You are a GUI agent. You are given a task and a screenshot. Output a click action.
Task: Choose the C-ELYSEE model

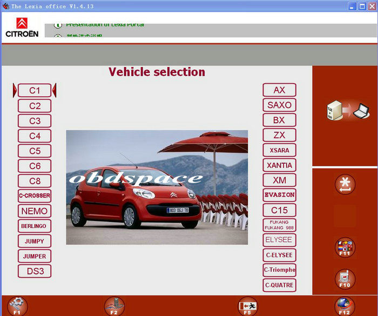(279, 255)
